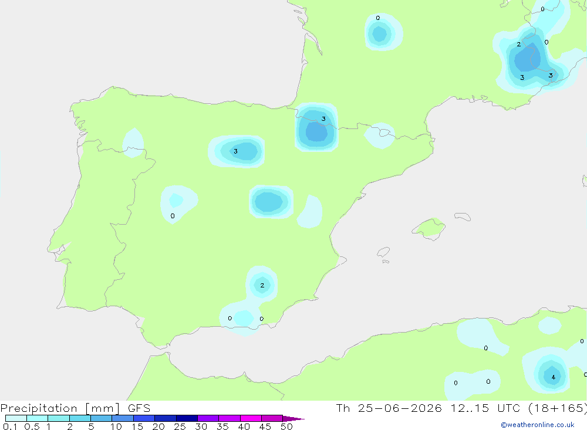Select the legend swatch between 10 and 15
Image resolution: width=587 pixels, height=430 pixels.
click(x=123, y=418)
